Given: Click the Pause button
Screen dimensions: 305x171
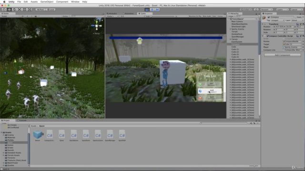Looking at the screenshot, I should 152,9.
